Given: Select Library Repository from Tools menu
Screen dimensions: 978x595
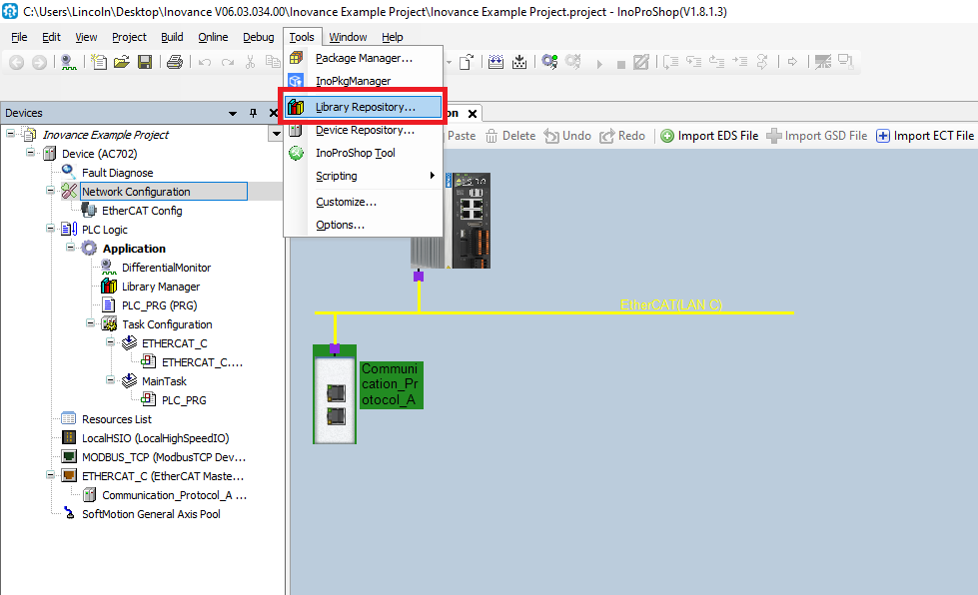Looking at the screenshot, I should (365, 107).
